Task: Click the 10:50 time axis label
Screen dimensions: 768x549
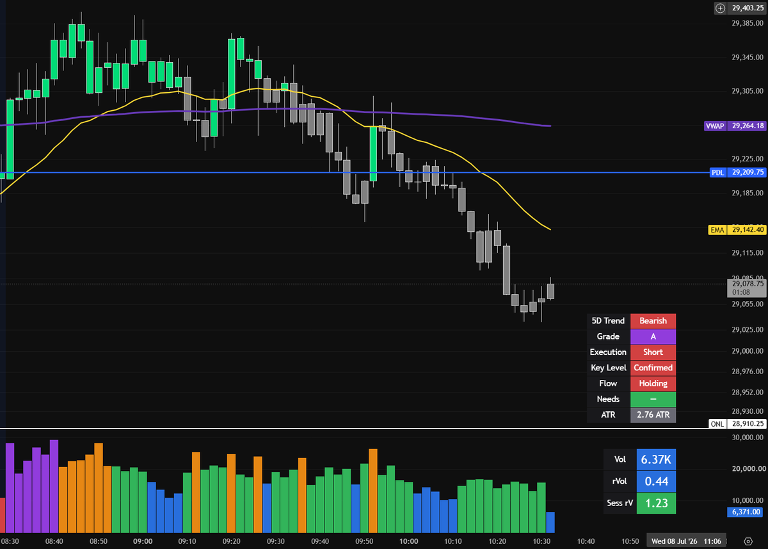Action: tap(630, 541)
